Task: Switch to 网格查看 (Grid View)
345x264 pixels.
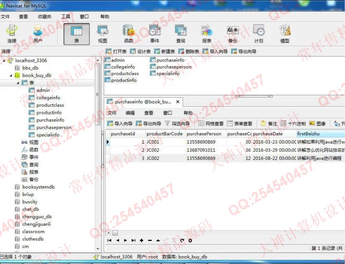Action: (211, 124)
